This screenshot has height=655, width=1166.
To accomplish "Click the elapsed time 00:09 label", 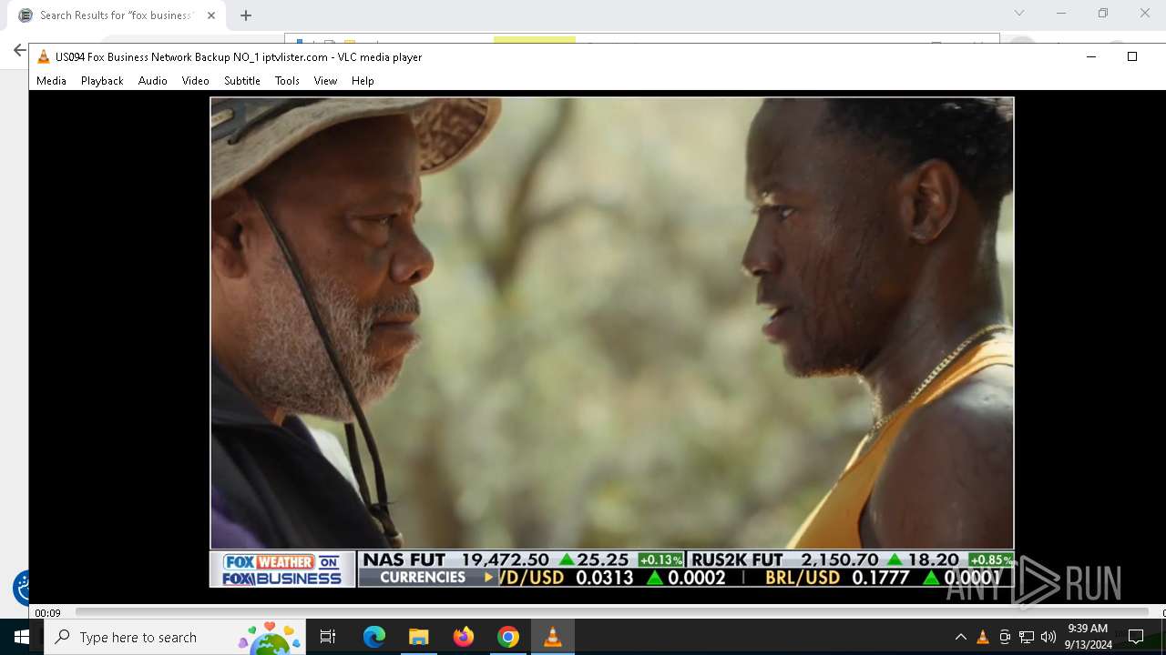I will pos(48,613).
